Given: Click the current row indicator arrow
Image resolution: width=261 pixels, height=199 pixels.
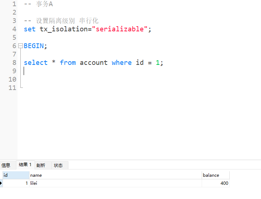Looking at the screenshot, I should coord(1,183).
